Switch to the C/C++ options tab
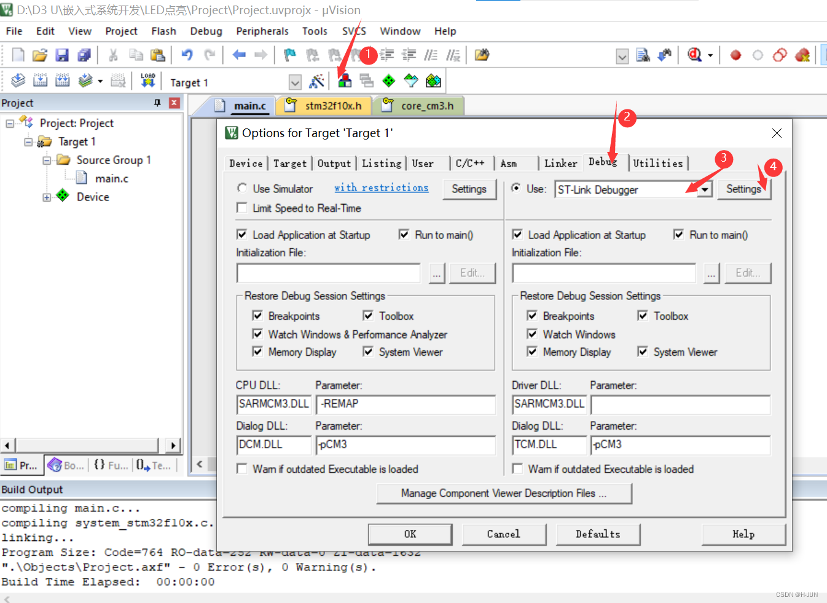This screenshot has width=827, height=603. 470,164
